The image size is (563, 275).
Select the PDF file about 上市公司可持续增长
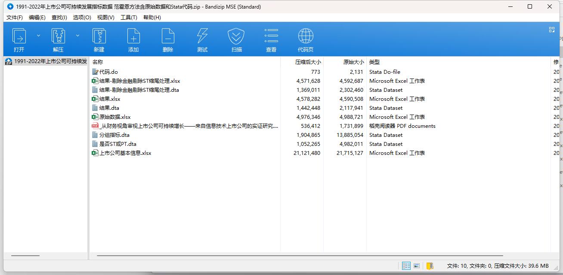189,126
